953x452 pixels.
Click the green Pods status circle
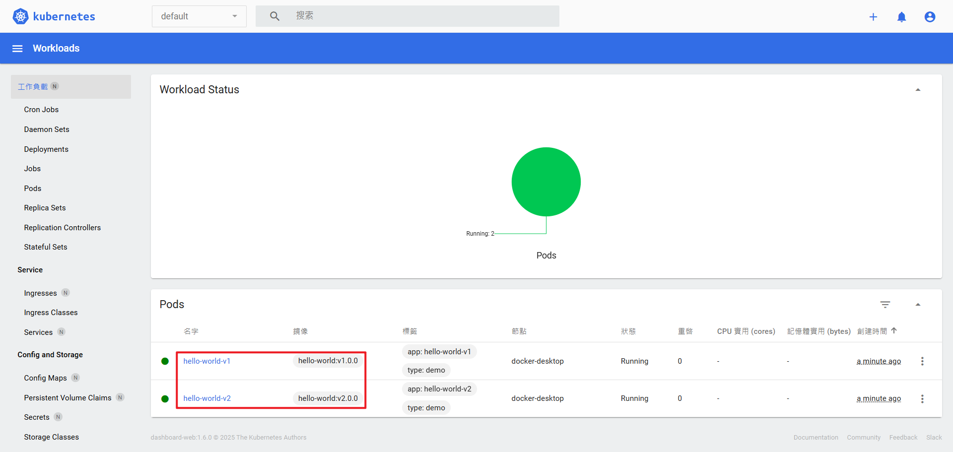click(546, 182)
